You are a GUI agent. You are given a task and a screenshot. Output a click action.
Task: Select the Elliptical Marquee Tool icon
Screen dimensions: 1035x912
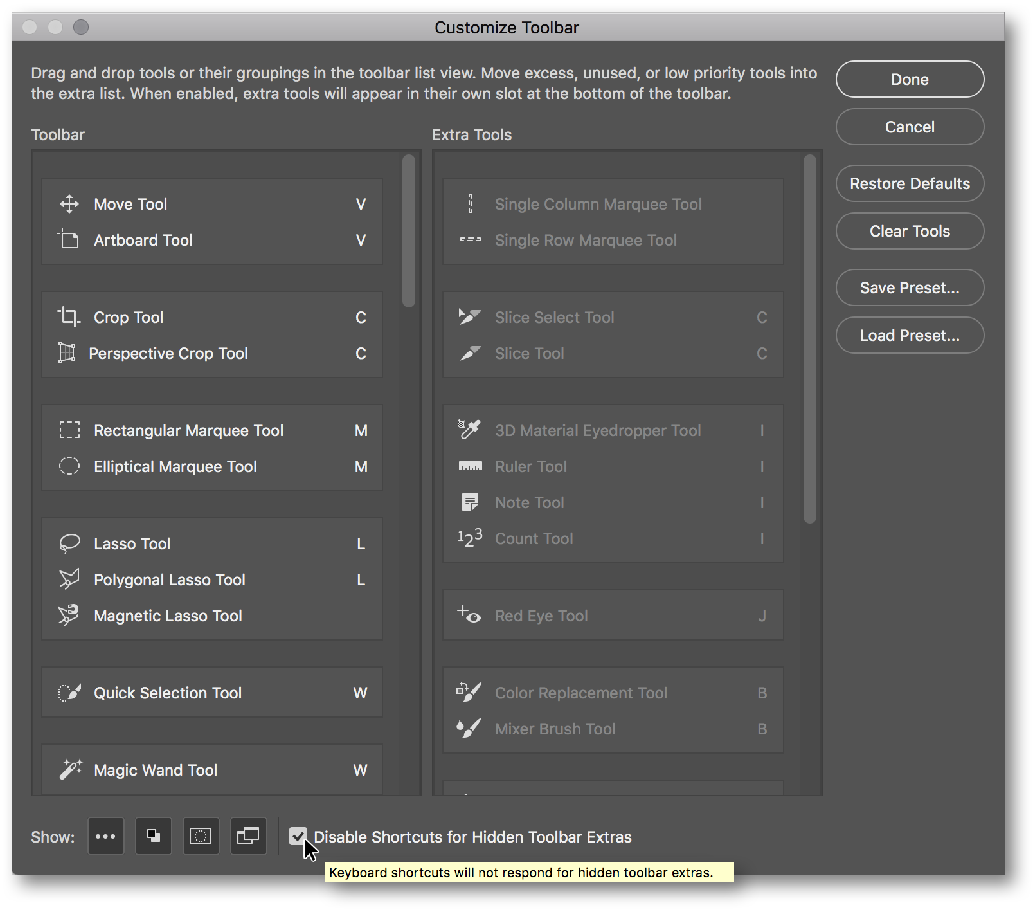(69, 466)
